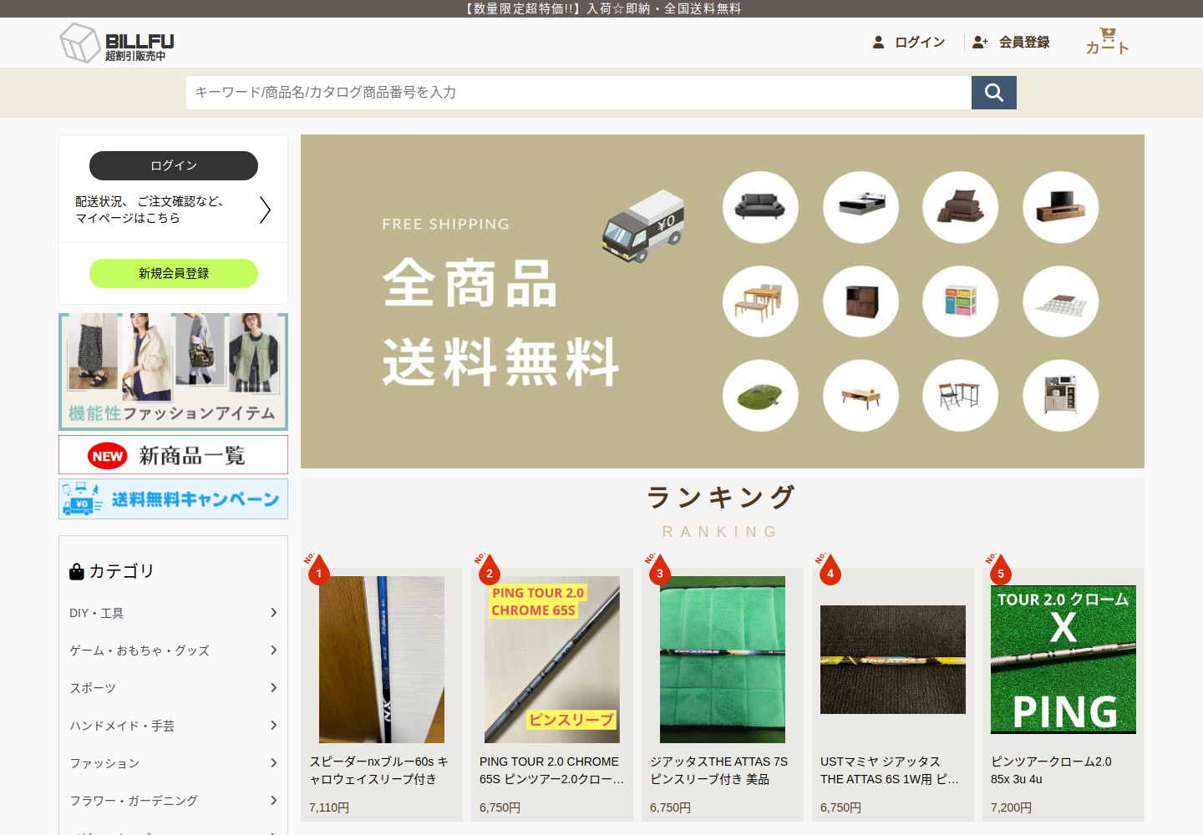This screenshot has width=1203, height=835.
Task: Open My Page arrow next to 配送状況
Action: (265, 210)
